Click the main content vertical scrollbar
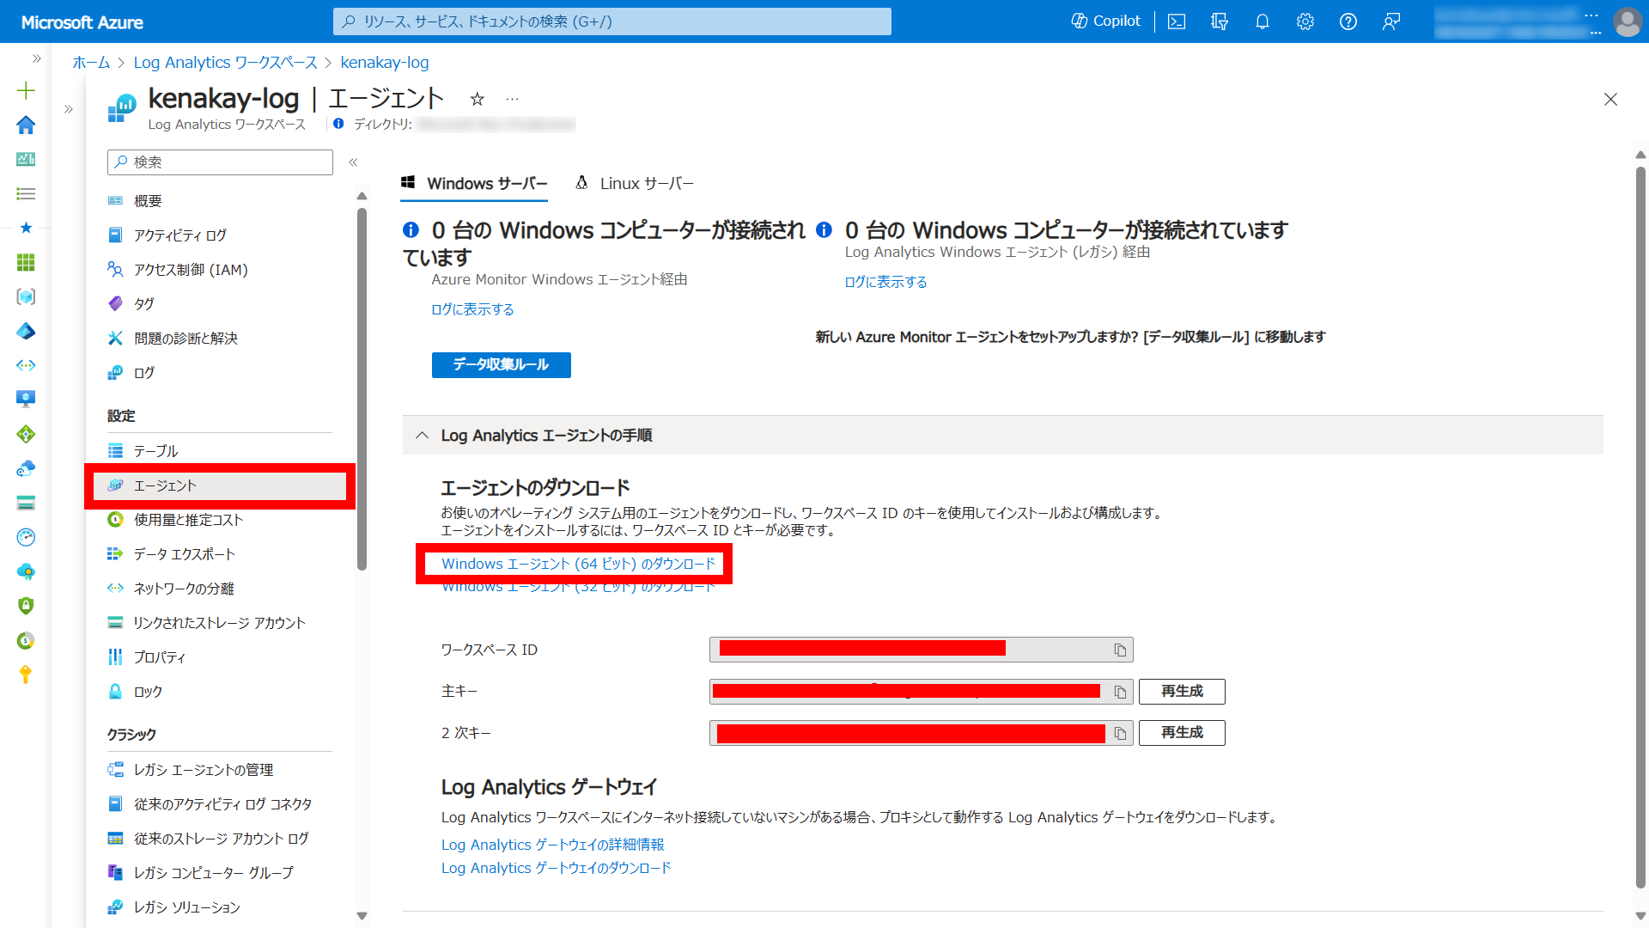The image size is (1649, 928). [x=1640, y=526]
